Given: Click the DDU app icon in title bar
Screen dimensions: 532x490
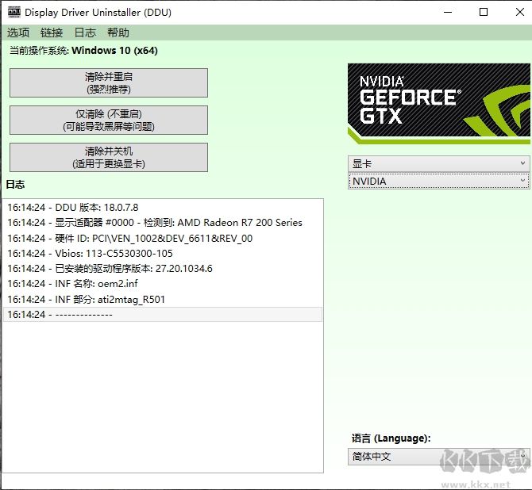Looking at the screenshot, I should 14,12.
